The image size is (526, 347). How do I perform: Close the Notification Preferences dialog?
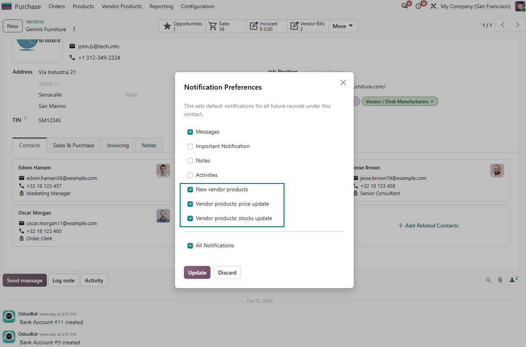[x=343, y=83]
